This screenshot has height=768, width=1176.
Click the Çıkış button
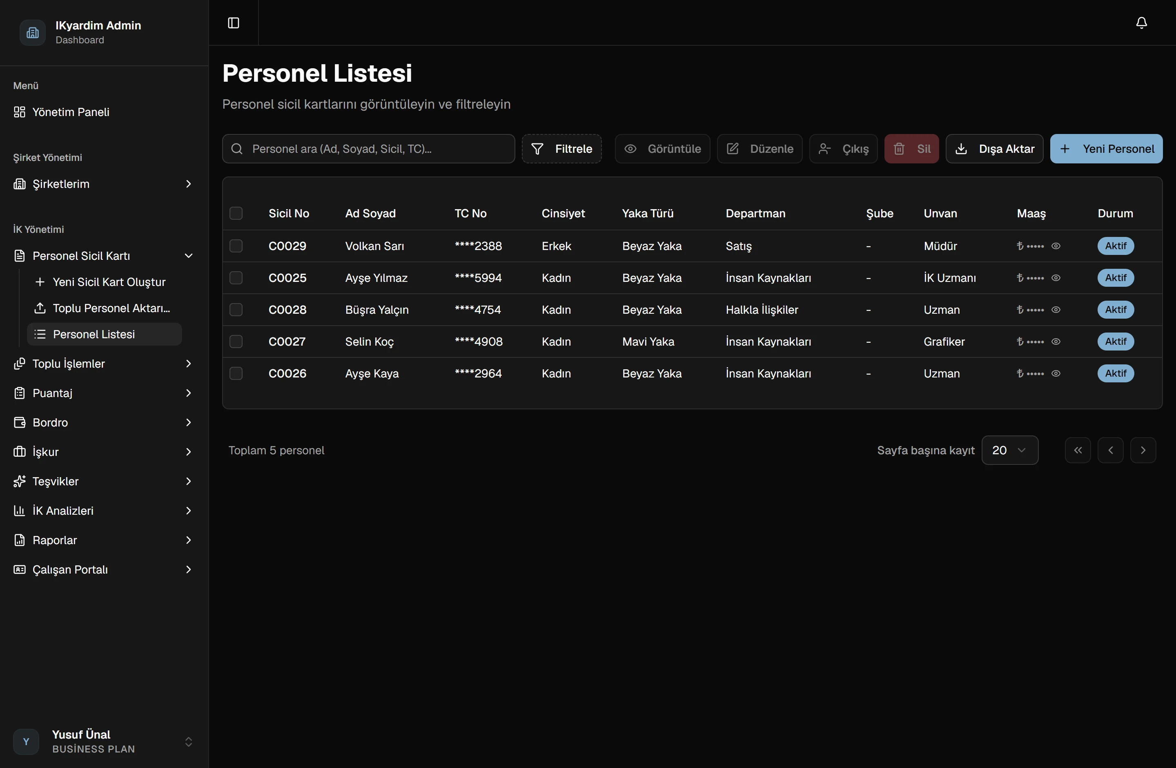[844, 149]
